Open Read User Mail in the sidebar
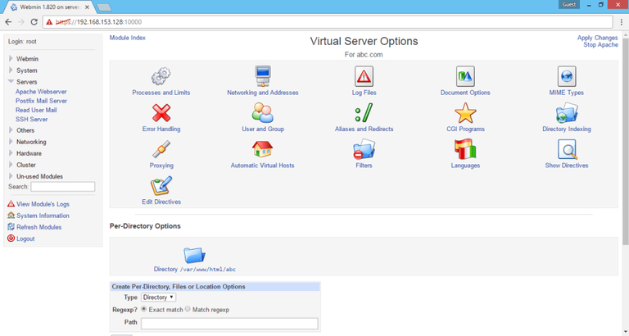 point(36,110)
